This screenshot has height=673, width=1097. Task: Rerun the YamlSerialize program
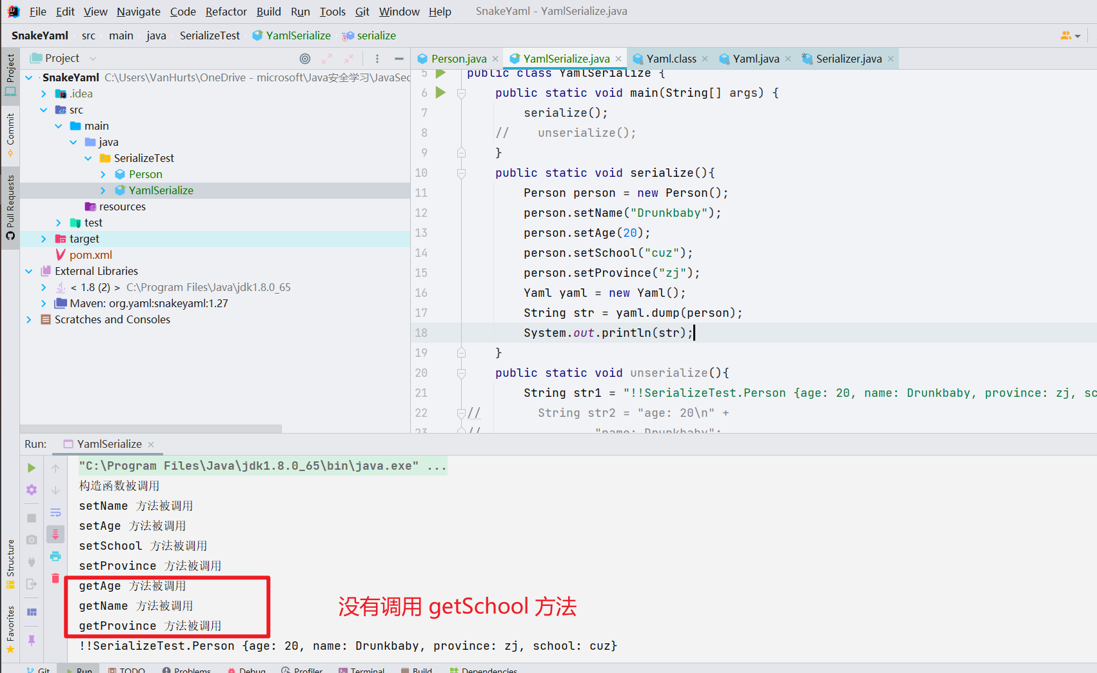tap(31, 467)
